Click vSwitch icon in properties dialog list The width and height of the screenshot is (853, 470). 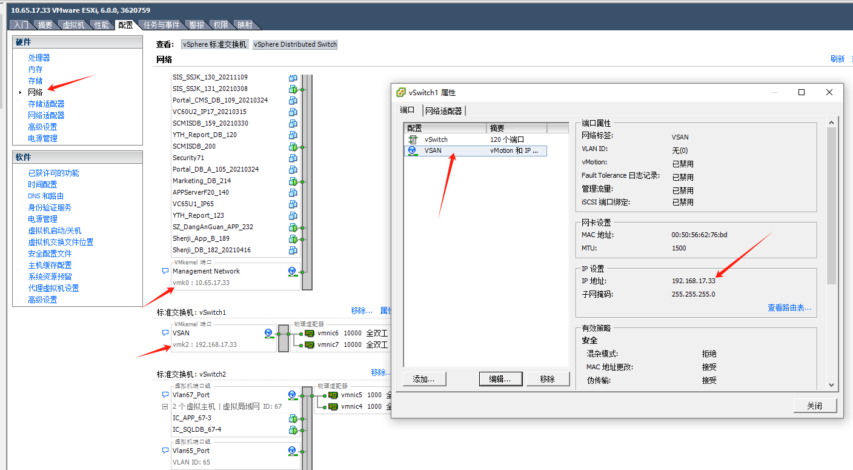(413, 139)
